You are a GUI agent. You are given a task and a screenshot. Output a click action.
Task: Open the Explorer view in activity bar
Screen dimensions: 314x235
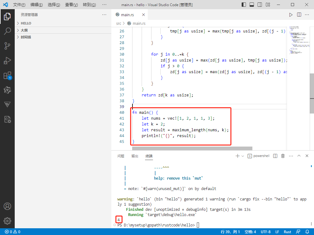pyautogui.click(x=7, y=17)
